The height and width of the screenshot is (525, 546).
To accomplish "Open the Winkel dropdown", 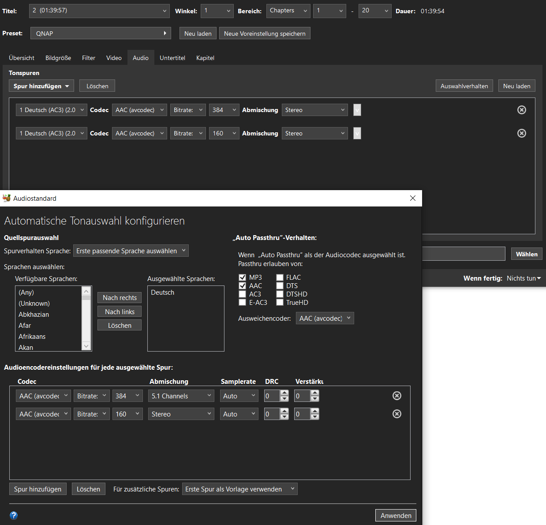I will click(217, 11).
